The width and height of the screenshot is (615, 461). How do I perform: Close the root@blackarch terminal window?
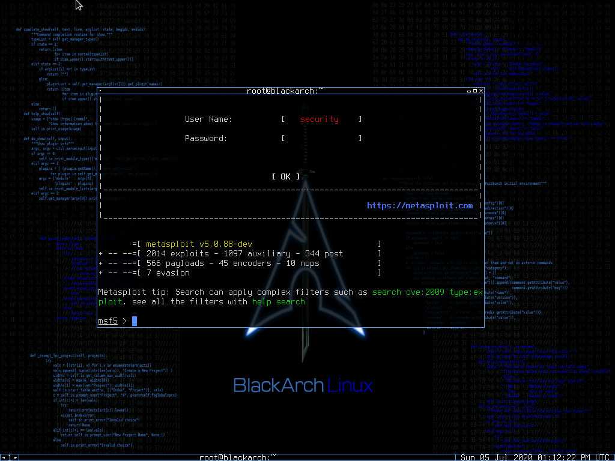tap(481, 91)
